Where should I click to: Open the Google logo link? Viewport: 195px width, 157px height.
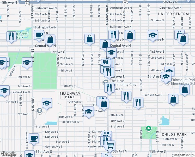[x=8, y=154]
